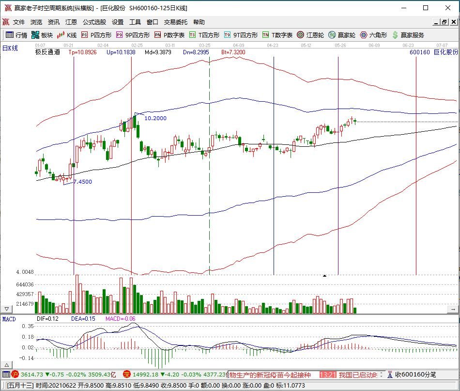Expand the MACD panel with up arrow
Viewport: 460px width, 391px height.
7,364
